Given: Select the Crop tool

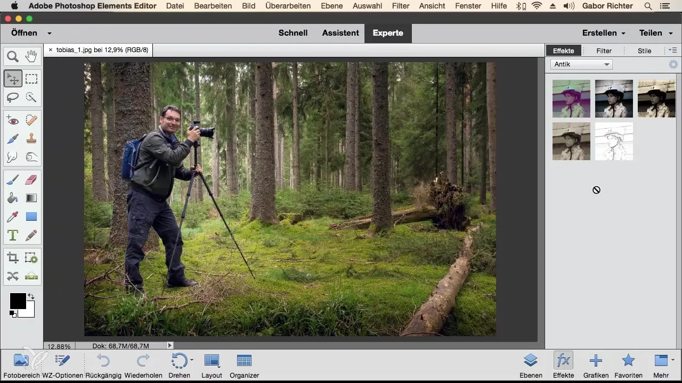Looking at the screenshot, I should [x=13, y=258].
